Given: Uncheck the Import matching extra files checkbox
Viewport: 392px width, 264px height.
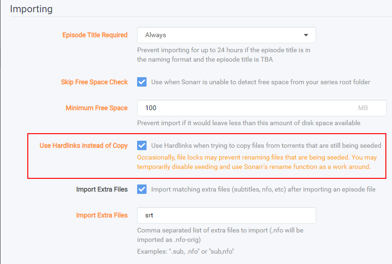Looking at the screenshot, I should click(x=142, y=189).
